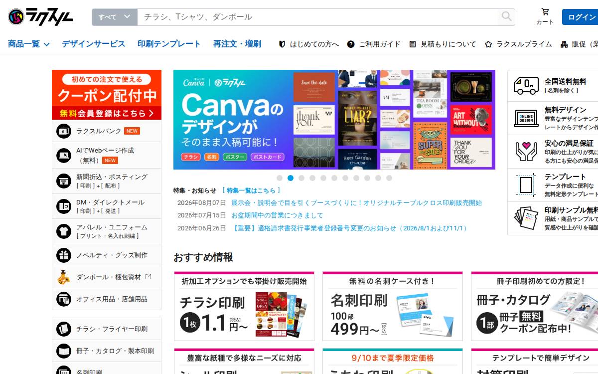Click the 印刷サンプル無料 papers icon
This screenshot has width=598, height=374.
pos(526,218)
